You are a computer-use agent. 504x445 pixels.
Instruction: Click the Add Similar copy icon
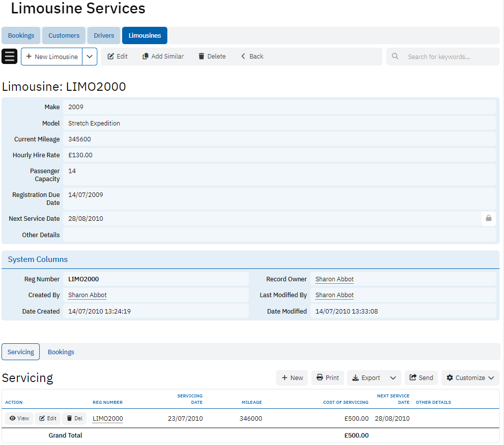pyautogui.click(x=145, y=57)
